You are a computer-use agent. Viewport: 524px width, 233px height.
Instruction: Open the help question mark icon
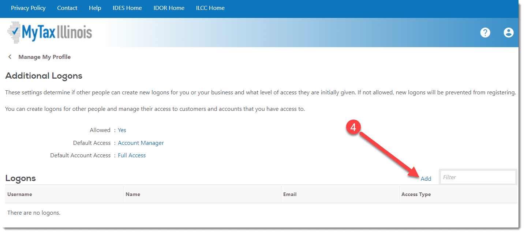(485, 33)
